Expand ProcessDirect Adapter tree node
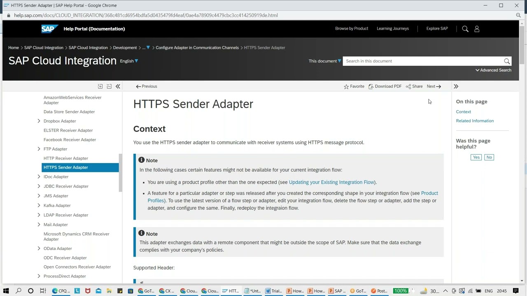 (x=39, y=276)
